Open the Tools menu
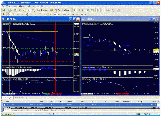Image resolution: width=161 pixels, height=116 pixels. tap(28, 6)
